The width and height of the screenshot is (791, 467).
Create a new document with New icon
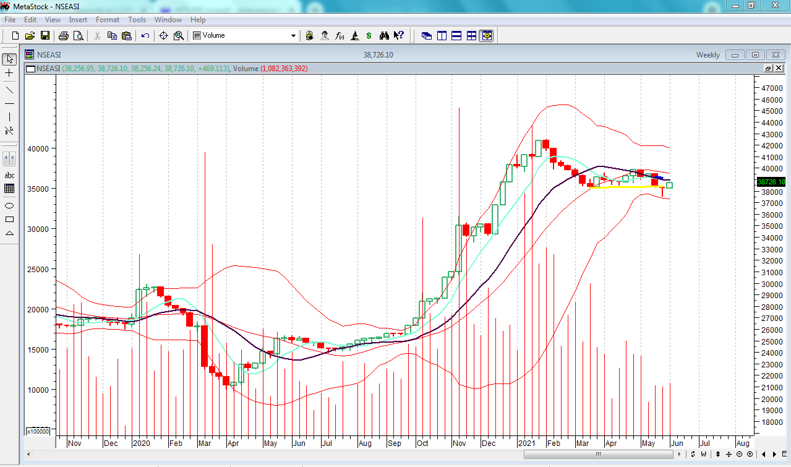coord(15,35)
